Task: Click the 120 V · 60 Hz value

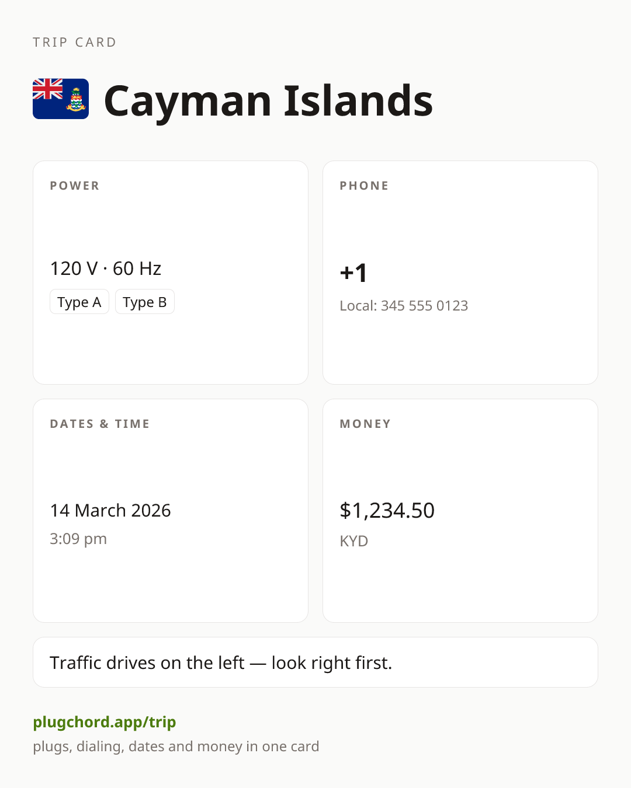Action: (106, 269)
